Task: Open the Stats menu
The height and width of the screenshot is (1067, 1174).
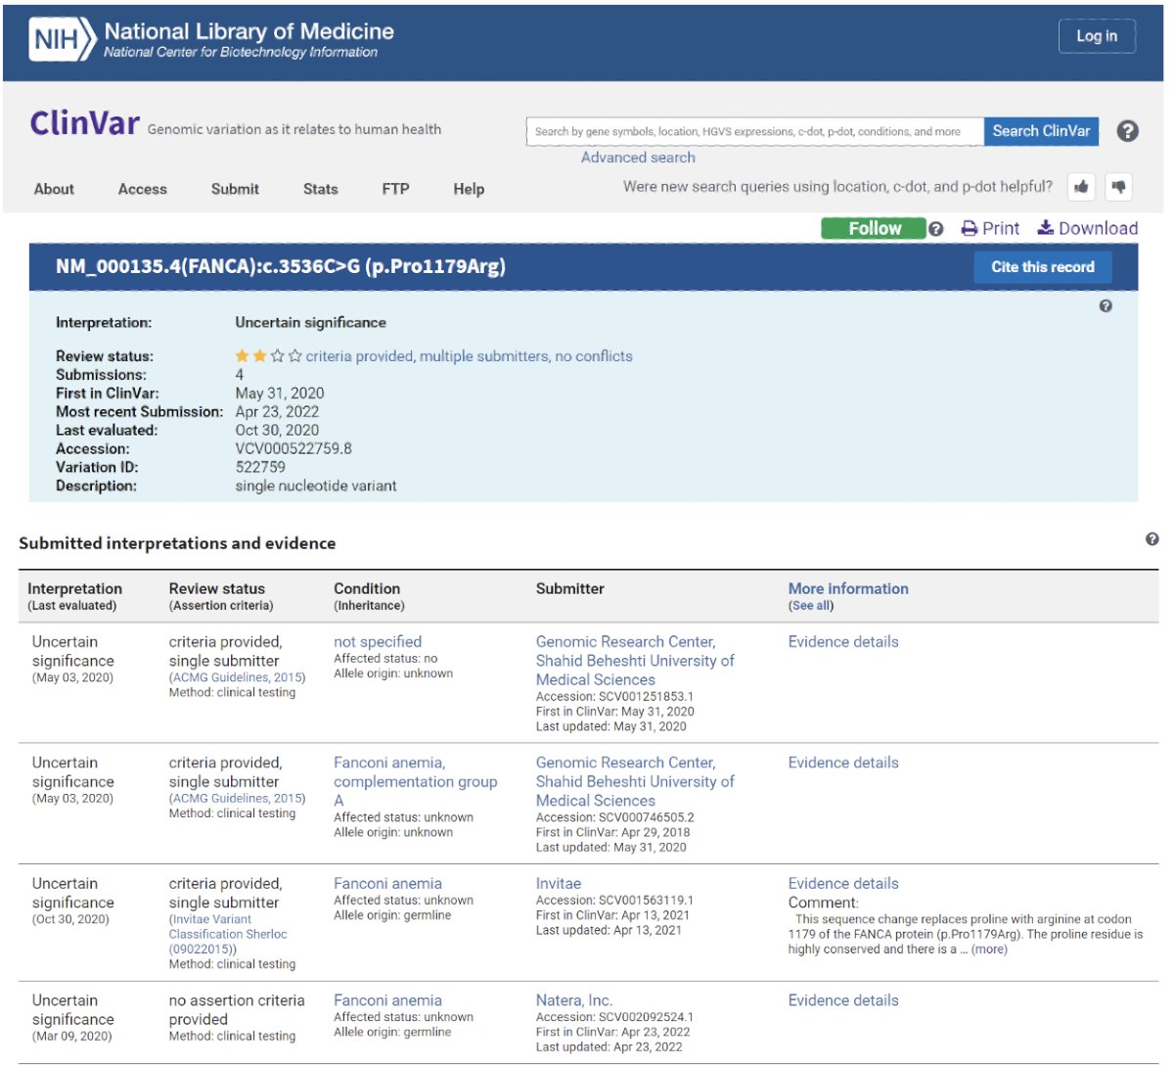Action: (x=320, y=189)
